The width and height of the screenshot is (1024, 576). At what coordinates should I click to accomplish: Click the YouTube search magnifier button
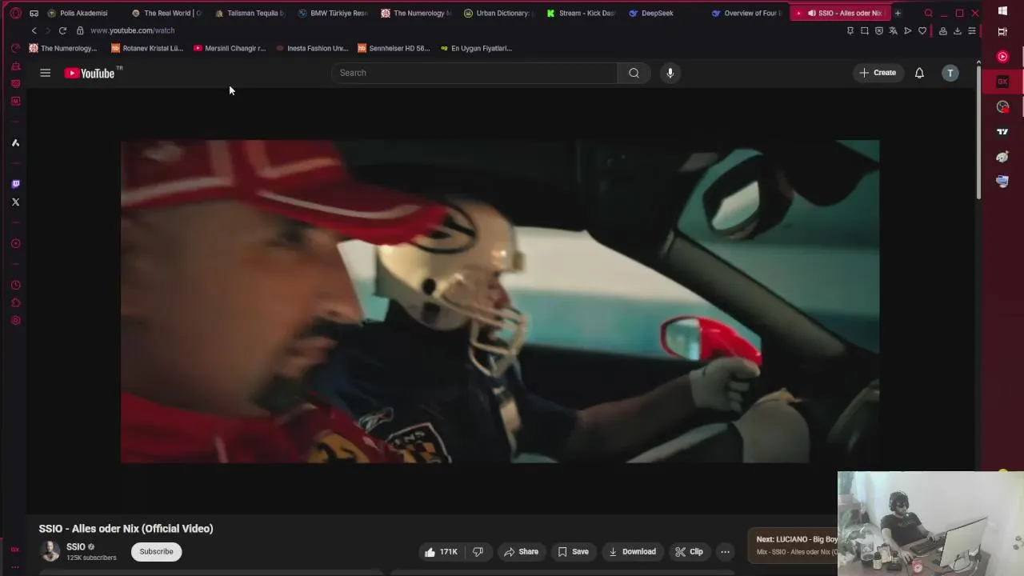pyautogui.click(x=634, y=73)
